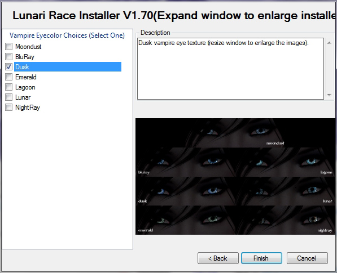The image size is (337, 273).
Task: Check the Moondust eyecolor checkbox
Action: [9, 47]
